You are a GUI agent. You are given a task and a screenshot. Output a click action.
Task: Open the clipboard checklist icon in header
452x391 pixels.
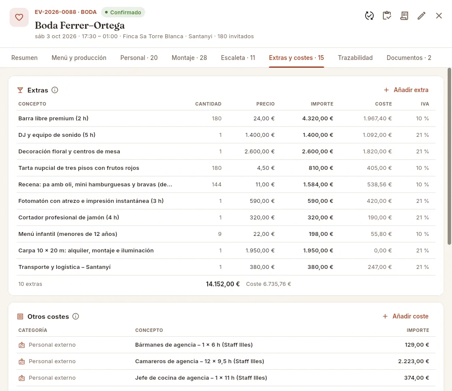(x=387, y=16)
